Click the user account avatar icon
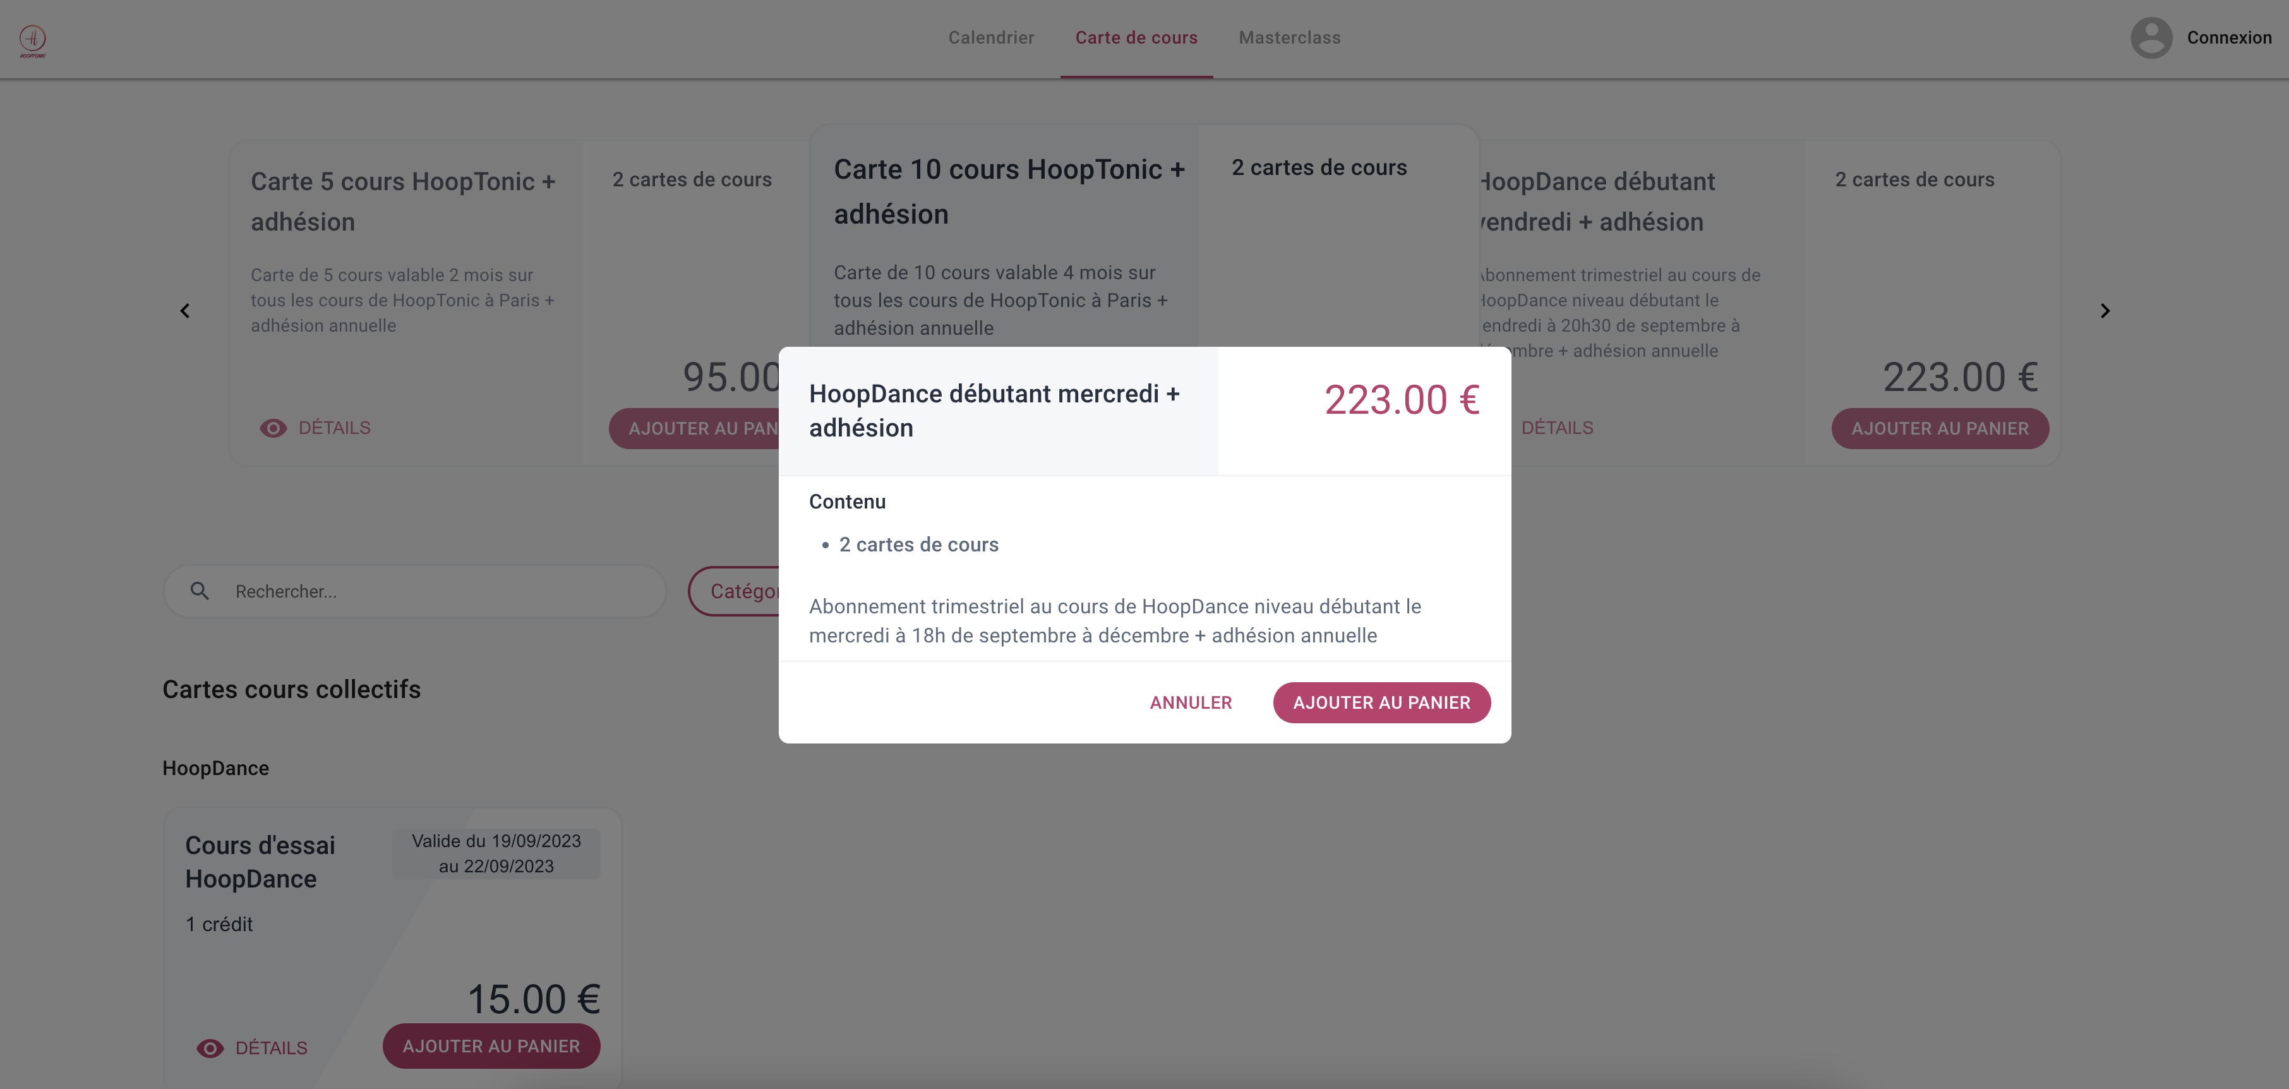 coord(2151,39)
